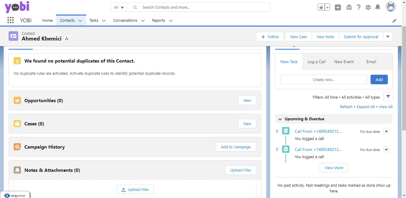Open the contact hierarchy icon
The width and height of the screenshot is (406, 198).
(67, 39)
